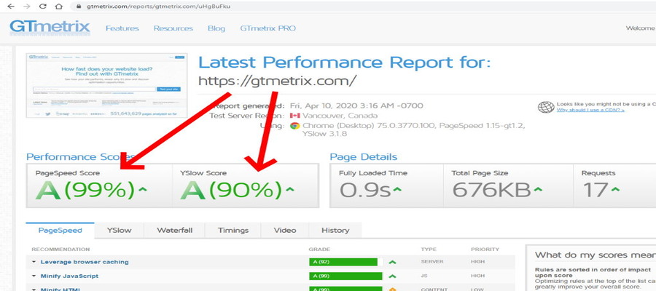Viewport: 656px width, 291px height.
Task: Go to the Blog page
Action: tap(216, 28)
